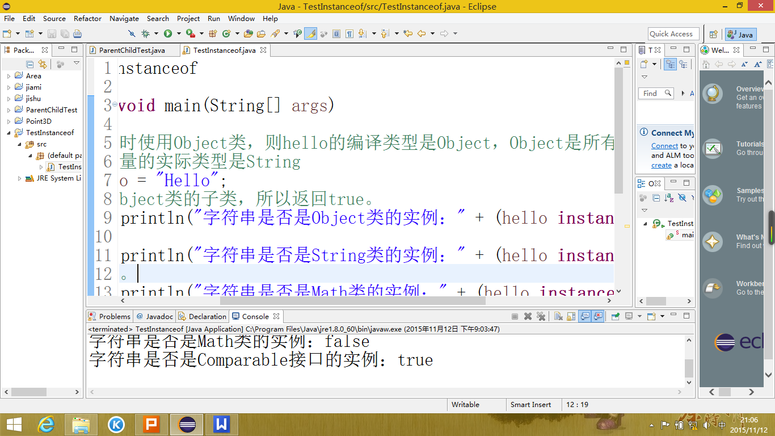Open the New wizard dropdown arrow

point(18,33)
